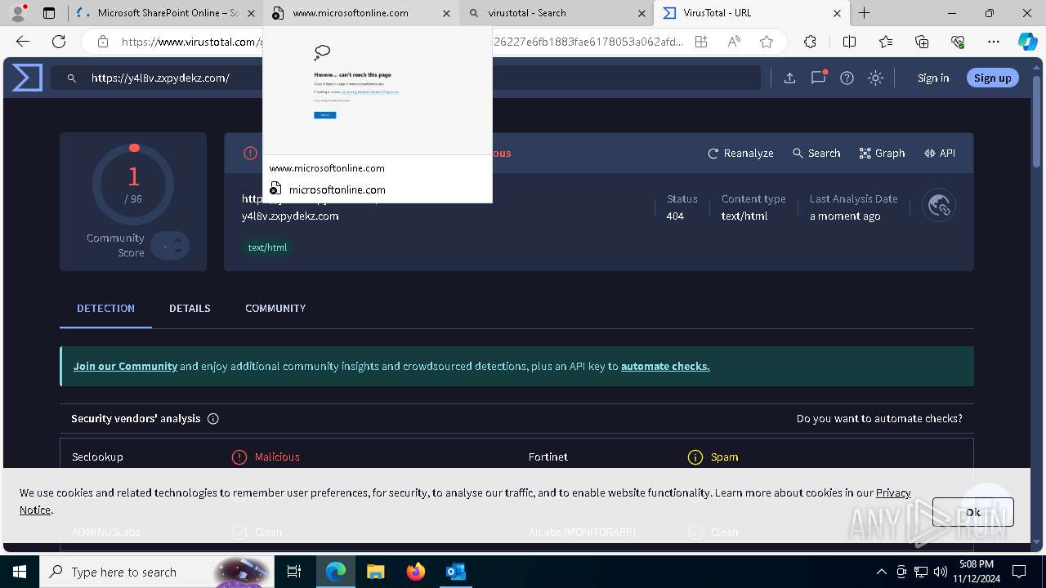Toggle the light/dark theme sun icon

875,78
